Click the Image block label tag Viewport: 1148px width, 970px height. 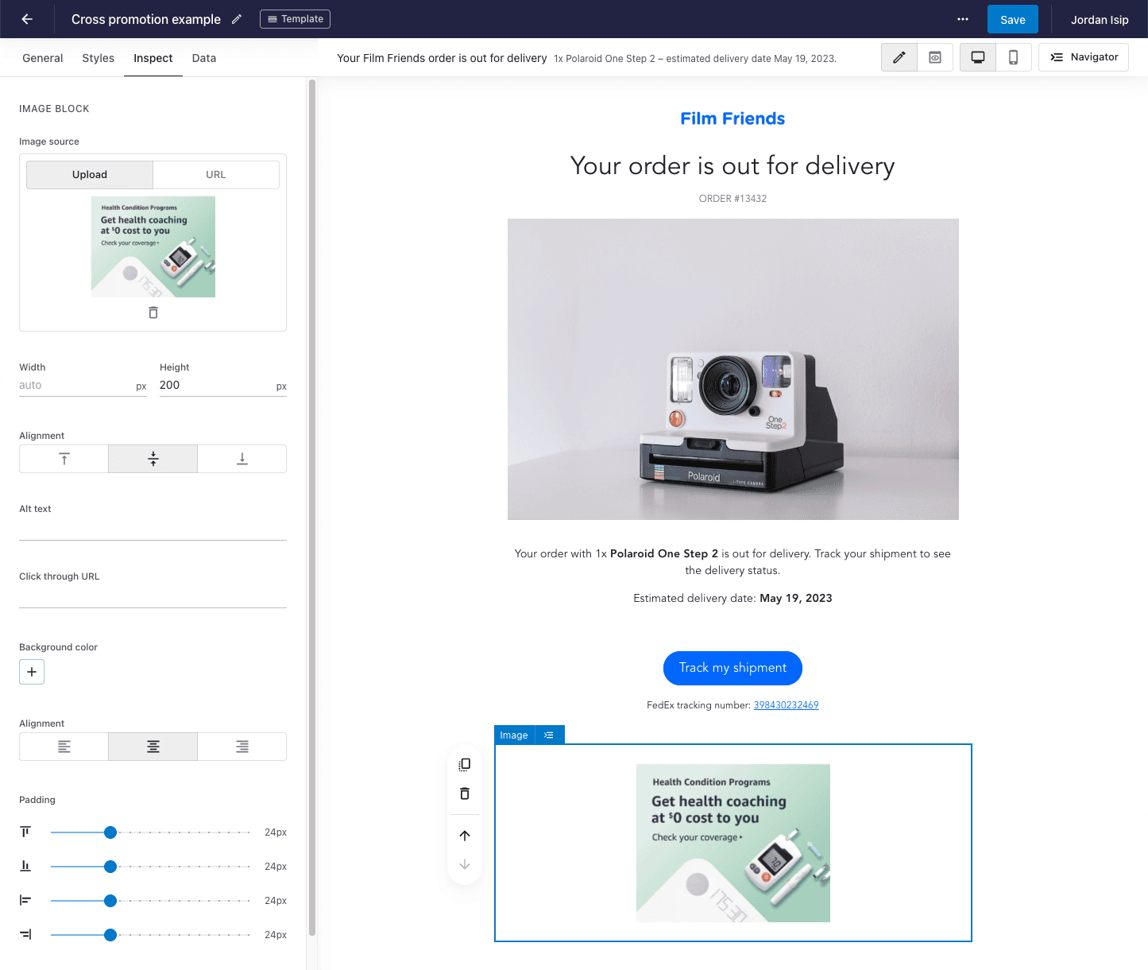(514, 735)
